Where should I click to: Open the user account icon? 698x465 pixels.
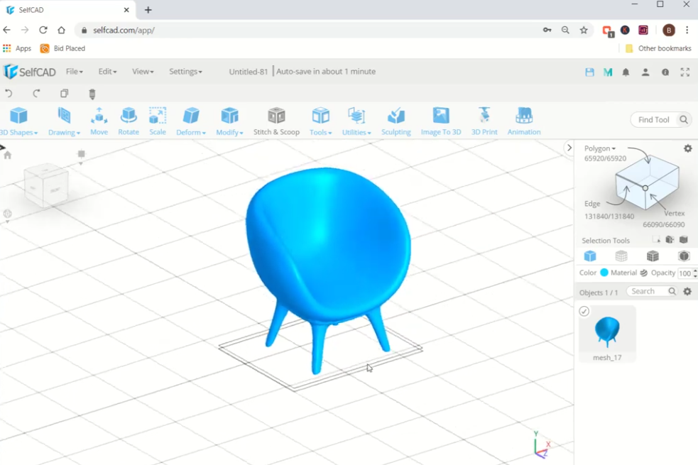645,72
